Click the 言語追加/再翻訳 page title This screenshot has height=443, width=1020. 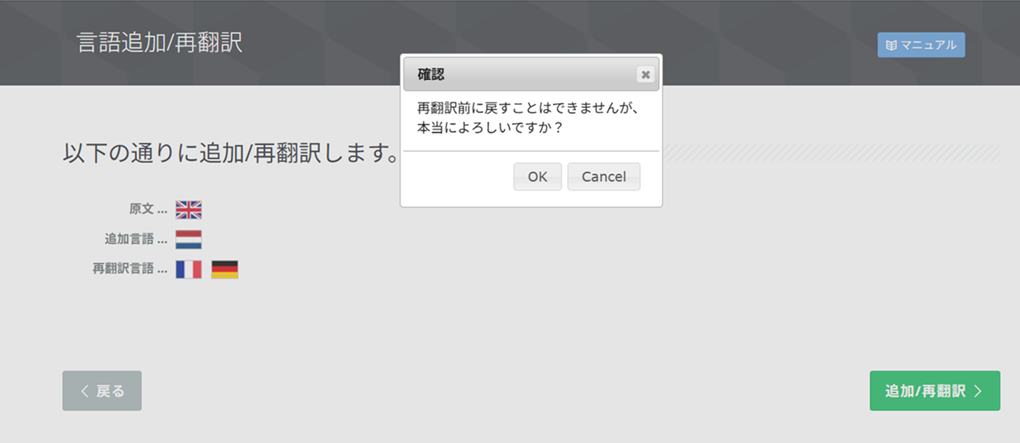point(160,43)
